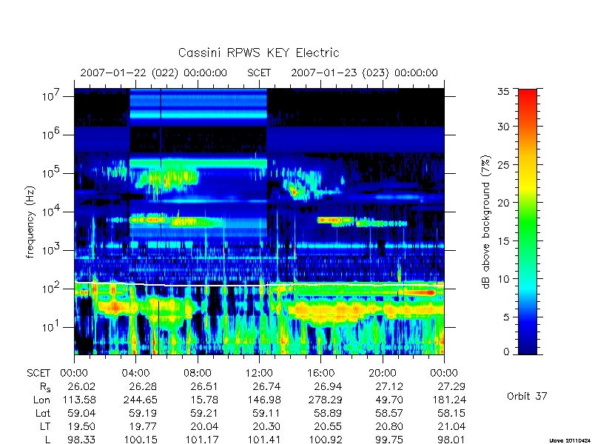Viewport: 592px width, 444px height.
Task: Click the L value "101.41"
Action: (x=263, y=440)
